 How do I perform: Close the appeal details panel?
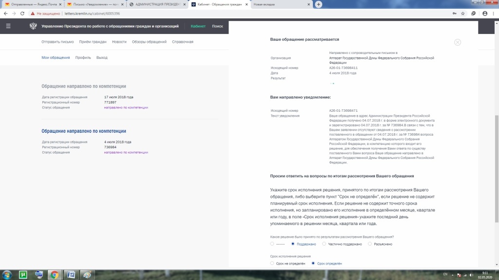tap(457, 42)
